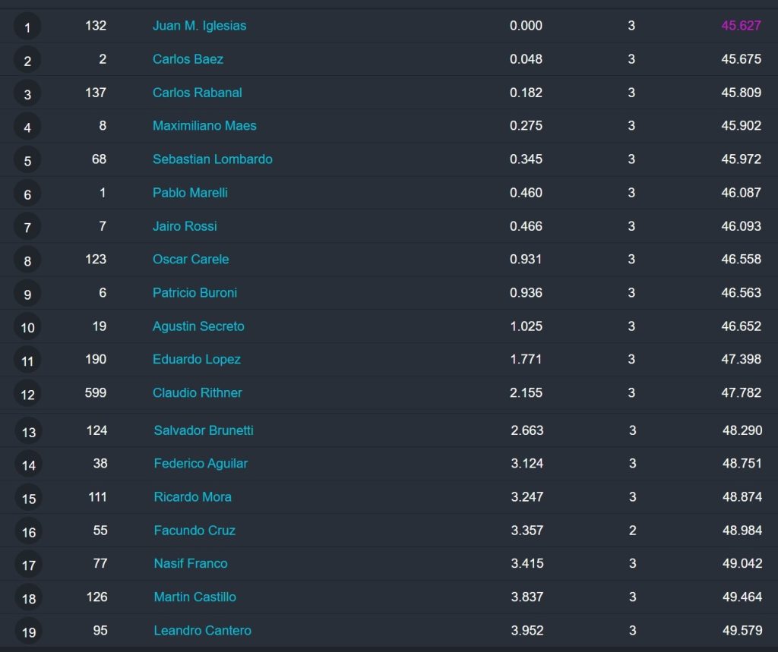Select Eduardo Lopez name link
778x652 pixels.
[x=197, y=360]
